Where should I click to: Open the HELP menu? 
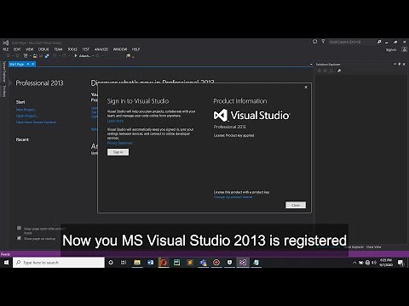coord(135,49)
